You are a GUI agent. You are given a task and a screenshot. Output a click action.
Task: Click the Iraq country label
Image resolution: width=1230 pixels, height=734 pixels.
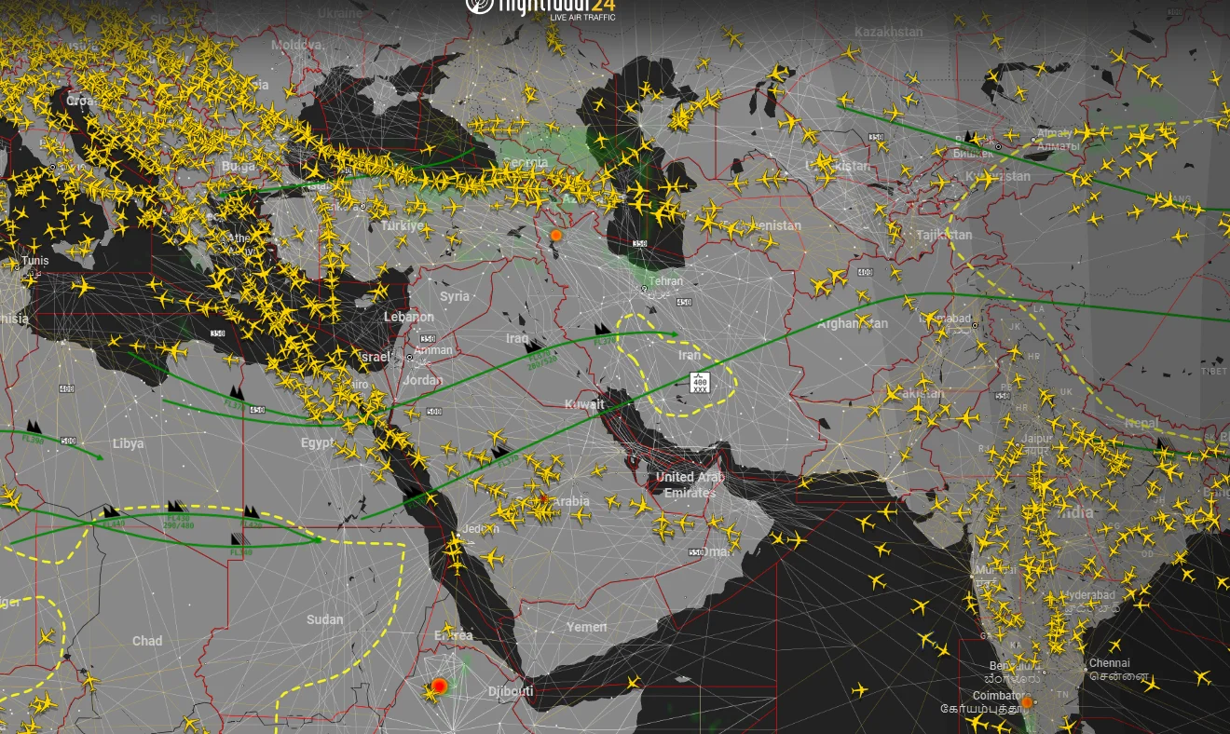click(517, 338)
